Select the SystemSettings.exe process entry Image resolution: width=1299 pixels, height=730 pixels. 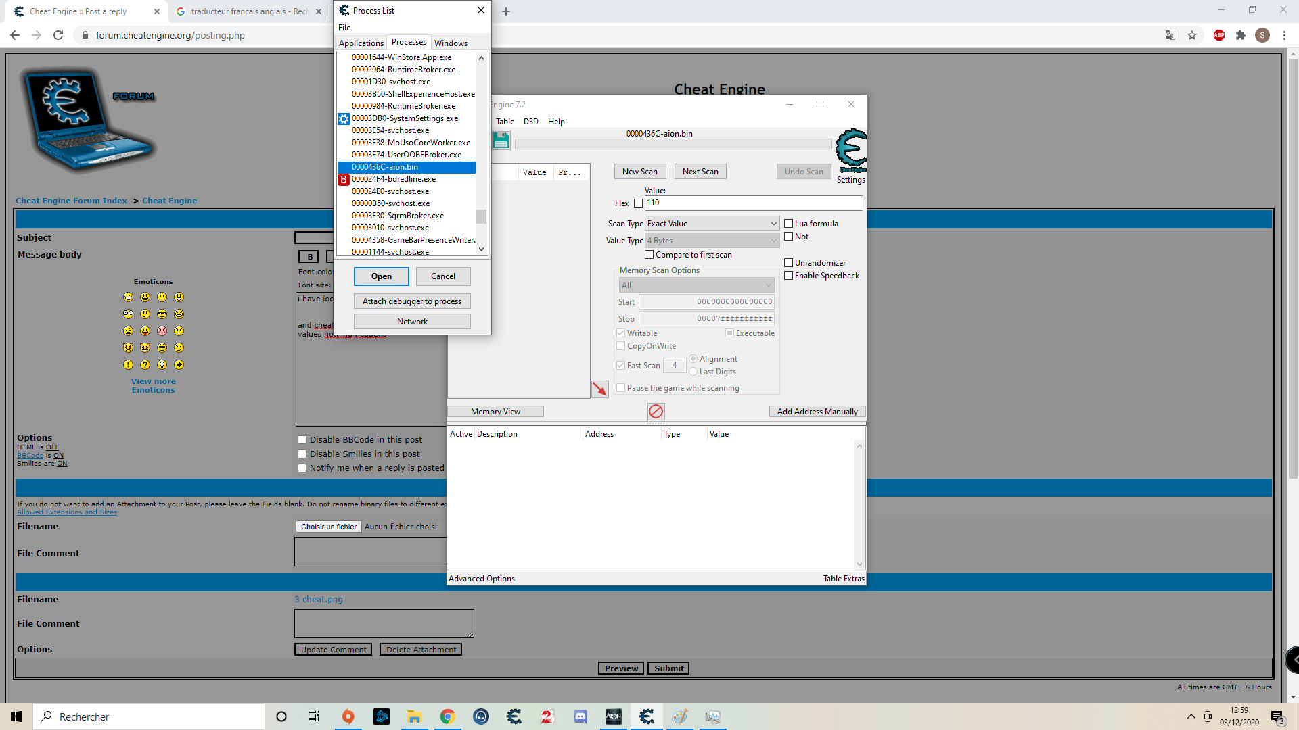point(405,118)
